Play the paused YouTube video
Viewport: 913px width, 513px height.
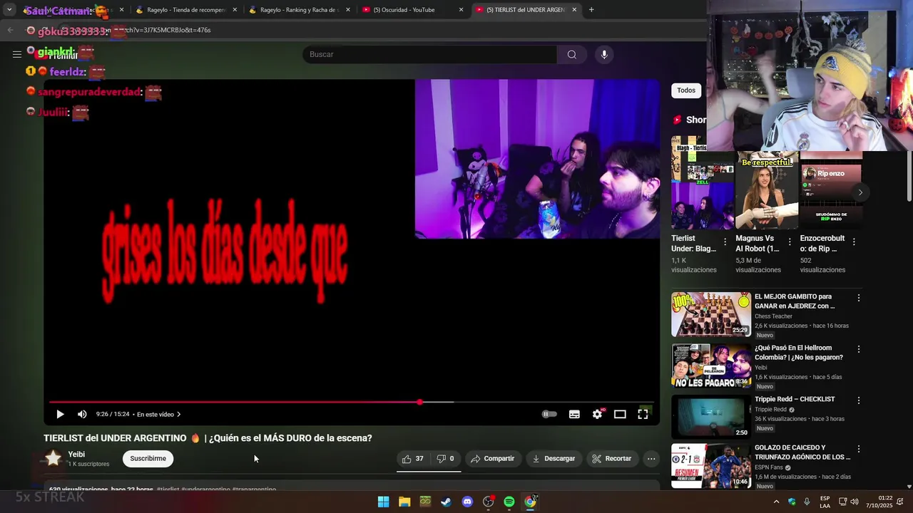point(60,414)
